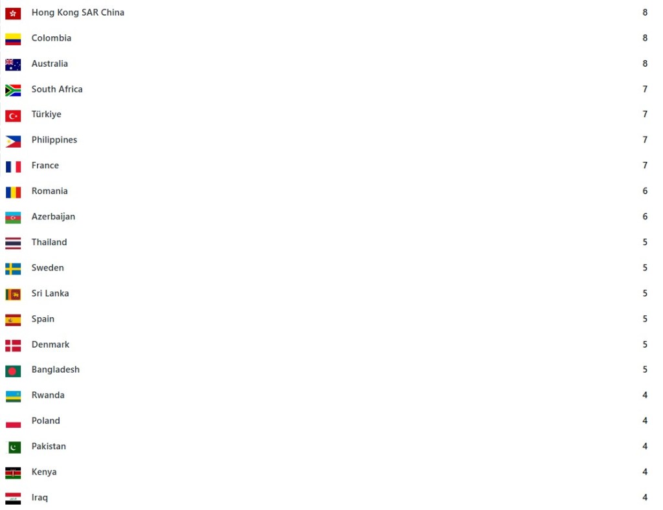
Task: Click the Rwanda count value 4
Action: [645, 395]
